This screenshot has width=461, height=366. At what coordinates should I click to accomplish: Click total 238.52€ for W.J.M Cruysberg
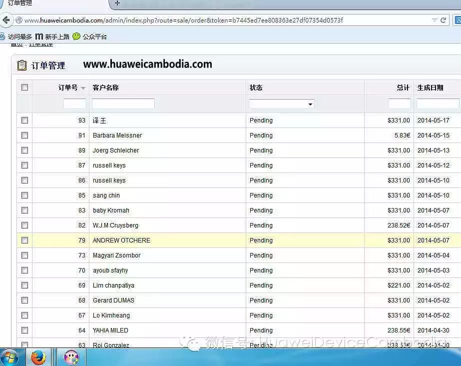pos(399,225)
